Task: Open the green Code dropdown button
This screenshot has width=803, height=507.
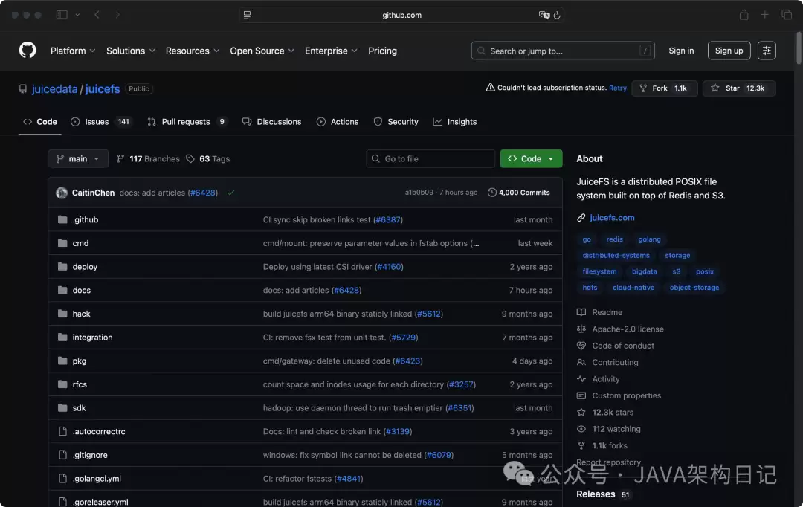Action: click(x=531, y=158)
